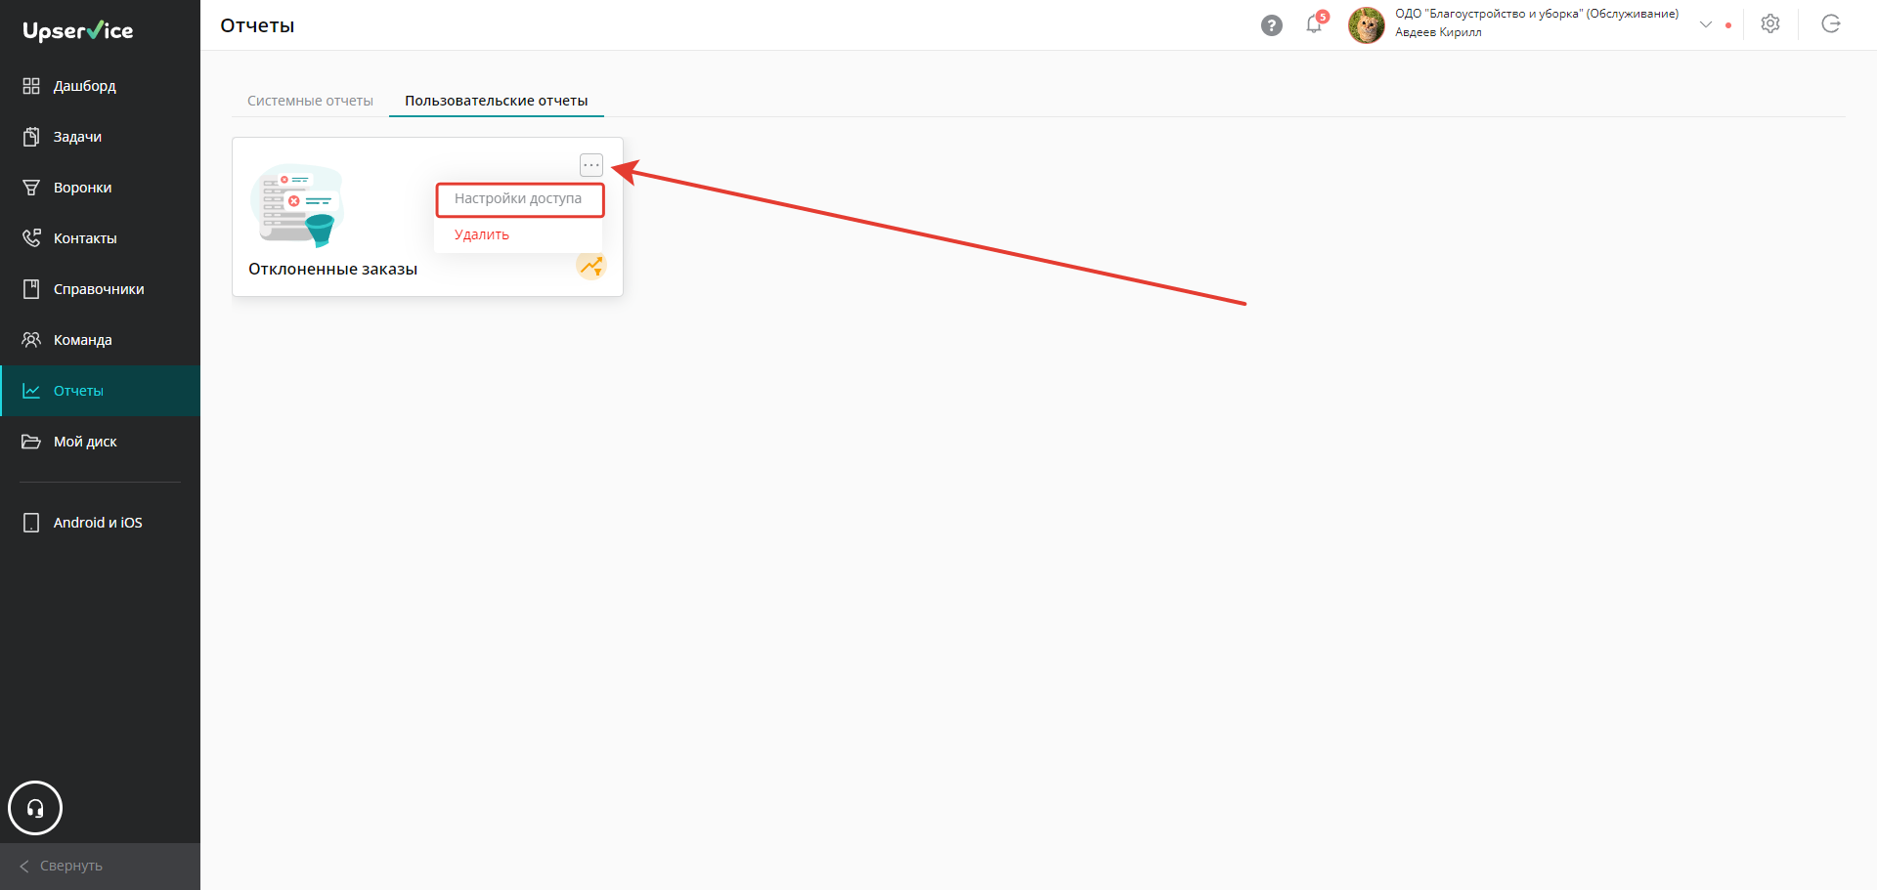
Task: Collapse the sidebar with Свернуть
Action: [100, 866]
